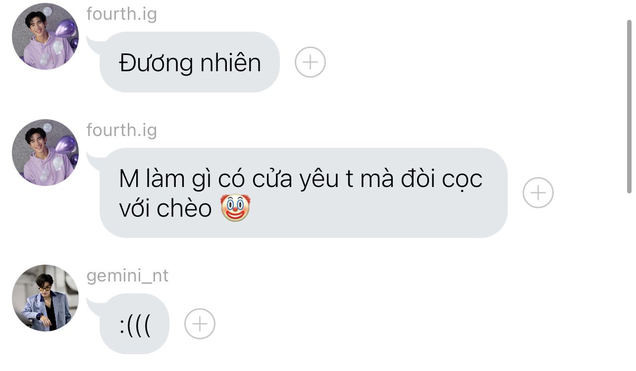Select the "Đương nhiên" message bubble
The width and height of the screenshot is (636, 371).
click(x=189, y=62)
